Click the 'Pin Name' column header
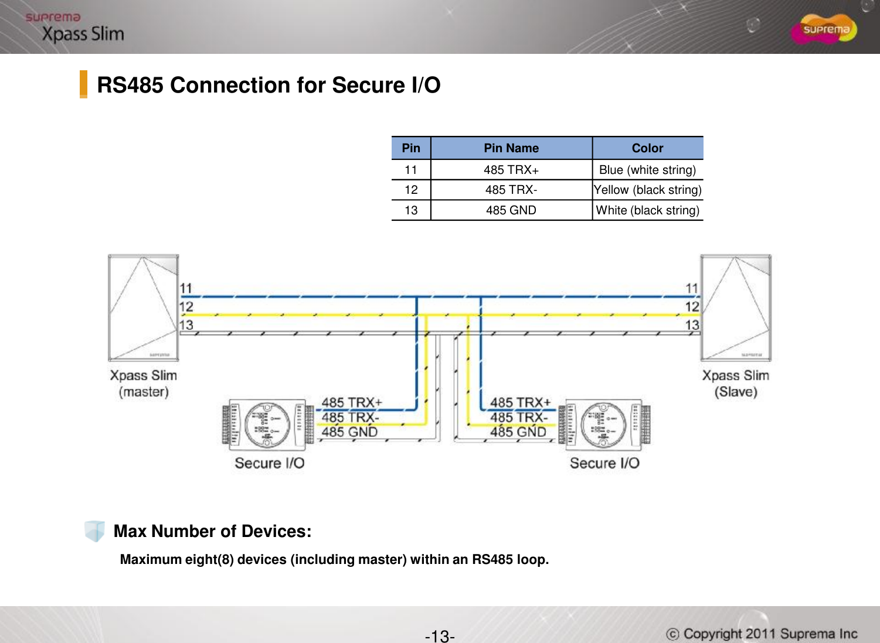Screen dimensions: 880x643 pos(511,148)
